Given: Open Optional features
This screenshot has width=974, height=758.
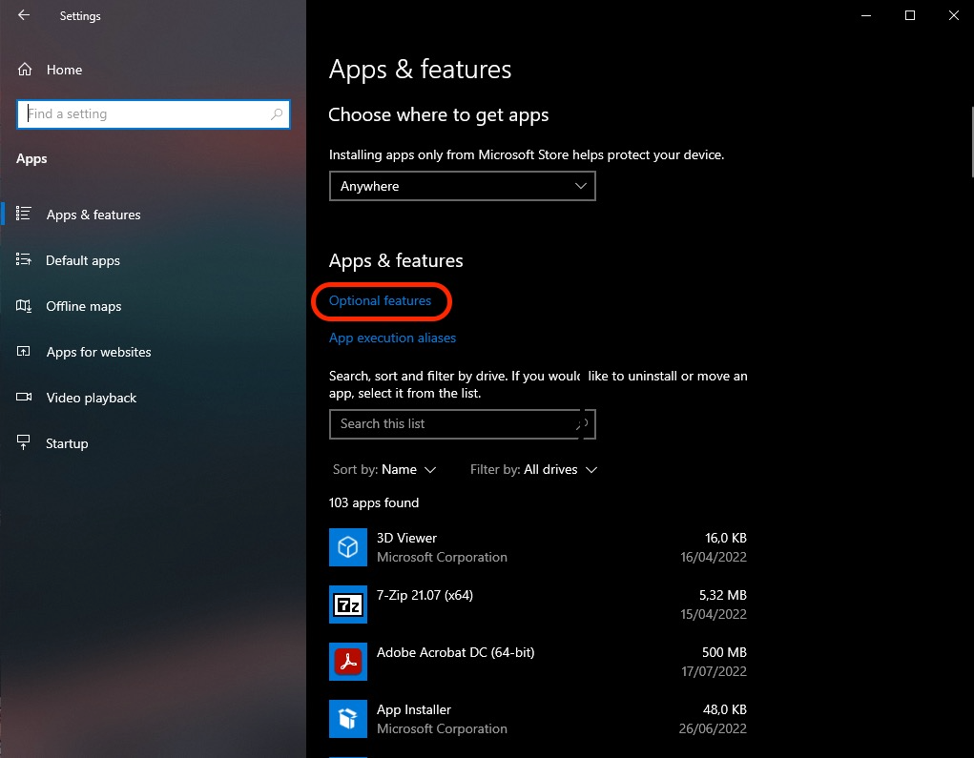Looking at the screenshot, I should (381, 300).
